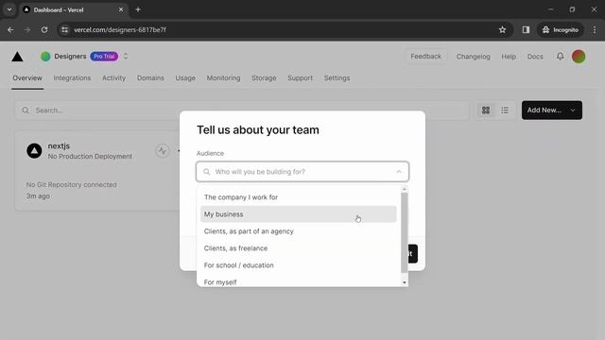
Task: Open the Feedback button
Action: pos(425,57)
